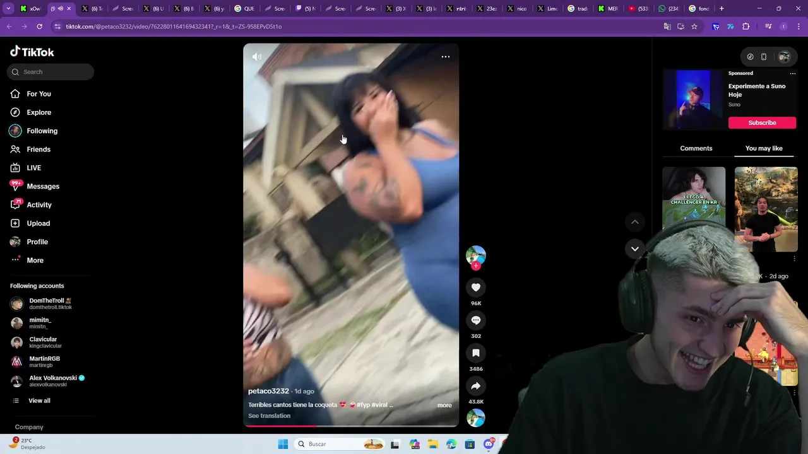Image resolution: width=808 pixels, height=454 pixels.
Task: Seek using the video progress bar
Action: coord(351,426)
